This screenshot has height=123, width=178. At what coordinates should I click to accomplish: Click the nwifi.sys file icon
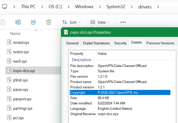point(9,61)
